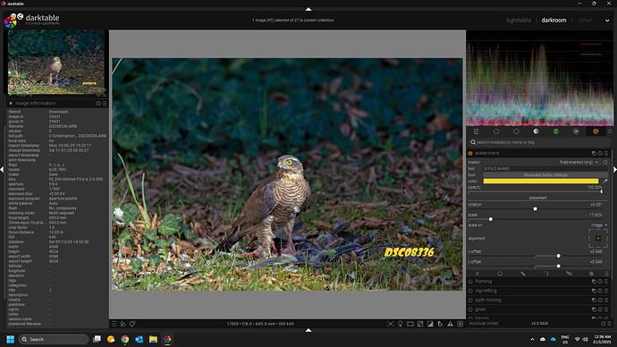The image size is (617, 347).
Task: Pick watermark color with eyedropper
Action: pos(605,181)
